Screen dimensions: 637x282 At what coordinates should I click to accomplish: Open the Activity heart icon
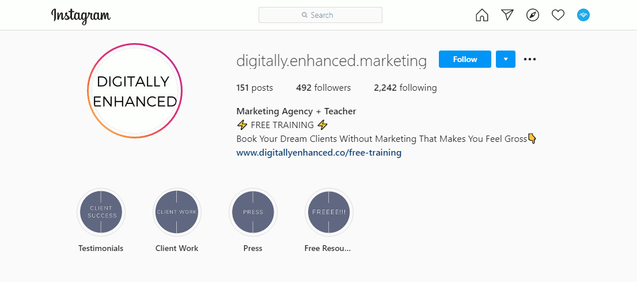click(558, 16)
